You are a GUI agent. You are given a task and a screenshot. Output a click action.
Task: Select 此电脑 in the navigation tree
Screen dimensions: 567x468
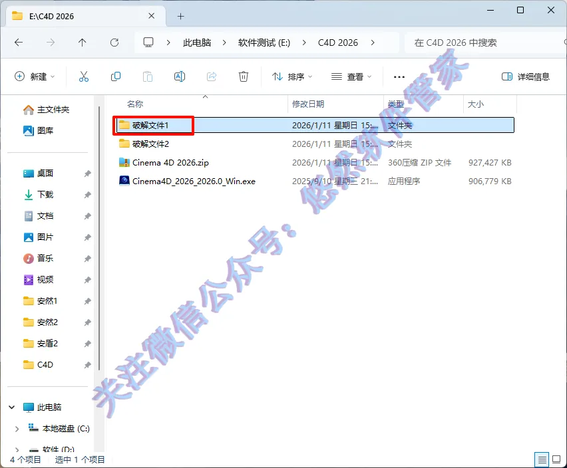point(43,408)
